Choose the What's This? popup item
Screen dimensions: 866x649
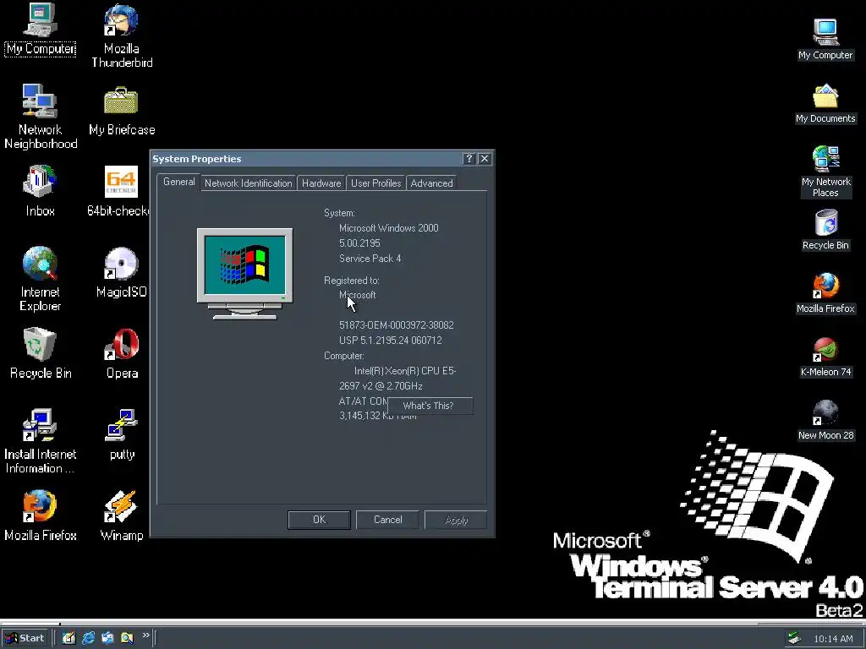pos(430,406)
